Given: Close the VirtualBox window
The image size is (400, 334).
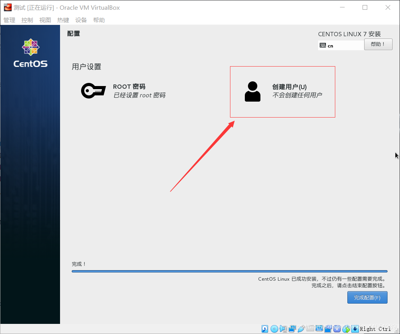Looking at the screenshot, I should coord(388,7).
